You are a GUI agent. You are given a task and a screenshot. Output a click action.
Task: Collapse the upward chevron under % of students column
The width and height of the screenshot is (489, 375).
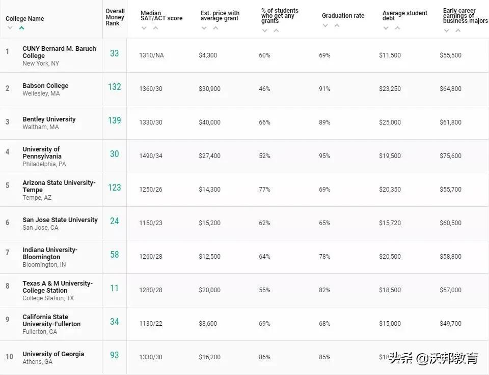(x=276, y=30)
